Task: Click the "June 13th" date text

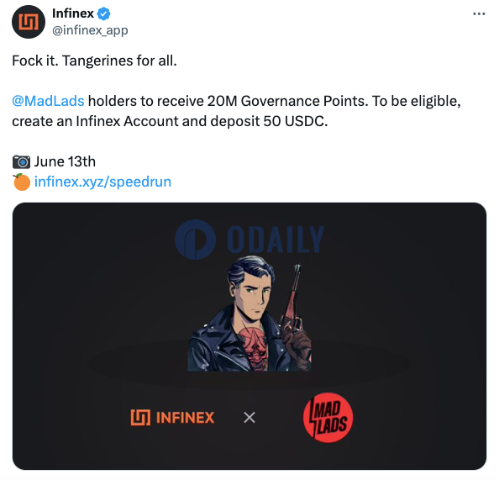Action: pyautogui.click(x=65, y=161)
